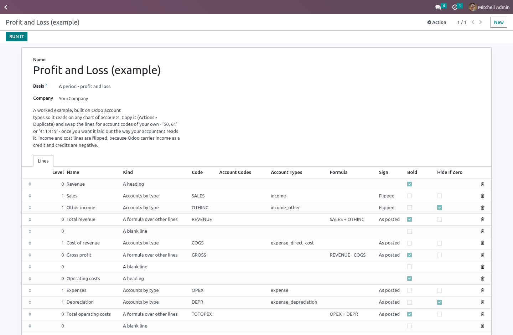
Task: Toggle Bold checkbox for Sales line
Action: [x=409, y=196]
